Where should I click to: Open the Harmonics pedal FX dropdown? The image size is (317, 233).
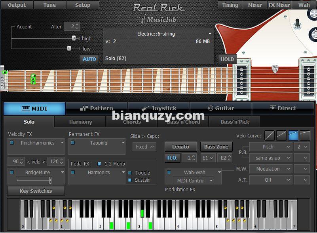coord(123,172)
